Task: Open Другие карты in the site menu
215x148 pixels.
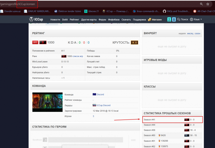Action: pyautogui.click(x=89, y=20)
